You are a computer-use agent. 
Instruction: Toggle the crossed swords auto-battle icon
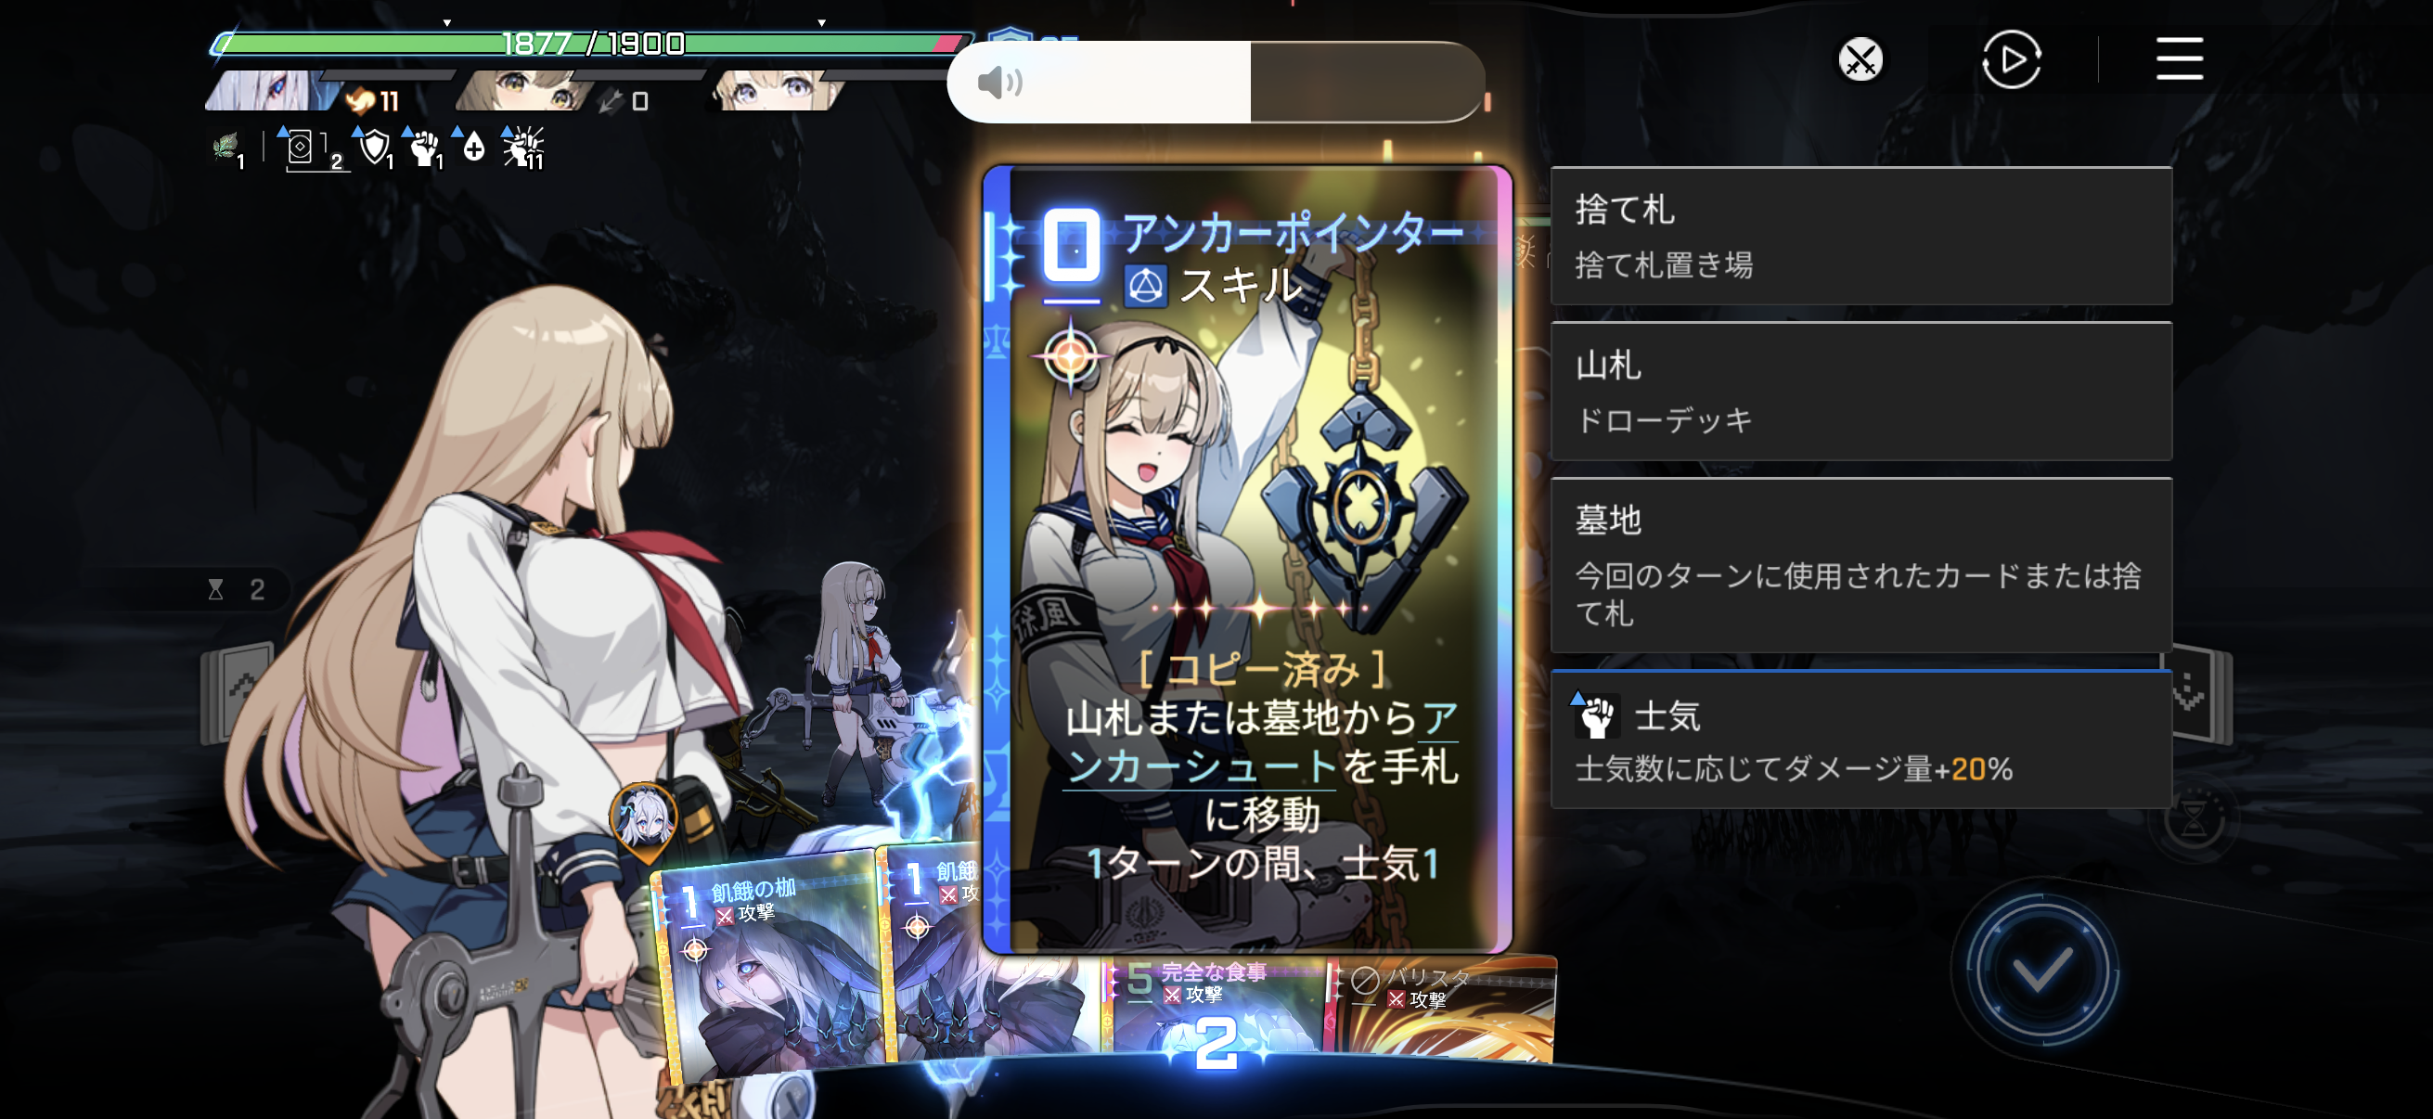coord(1860,60)
